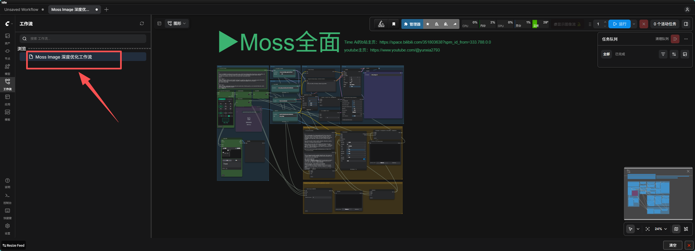This screenshot has height=251, width=695.
Task: Click the search 工作流 input field
Action: (83, 39)
